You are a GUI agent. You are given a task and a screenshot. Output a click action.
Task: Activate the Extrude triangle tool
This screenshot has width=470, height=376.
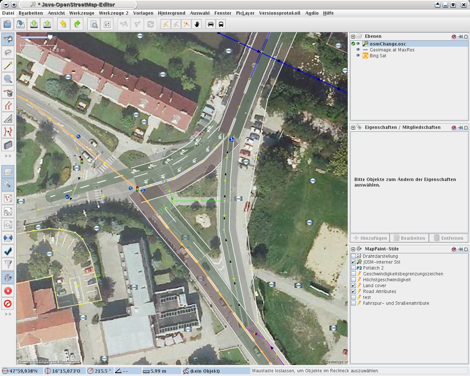[x=8, y=118]
